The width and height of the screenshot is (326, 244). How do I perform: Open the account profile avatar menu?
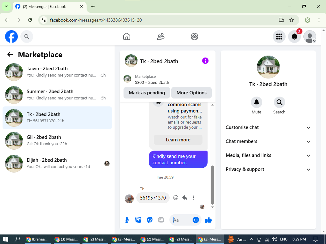point(310,37)
